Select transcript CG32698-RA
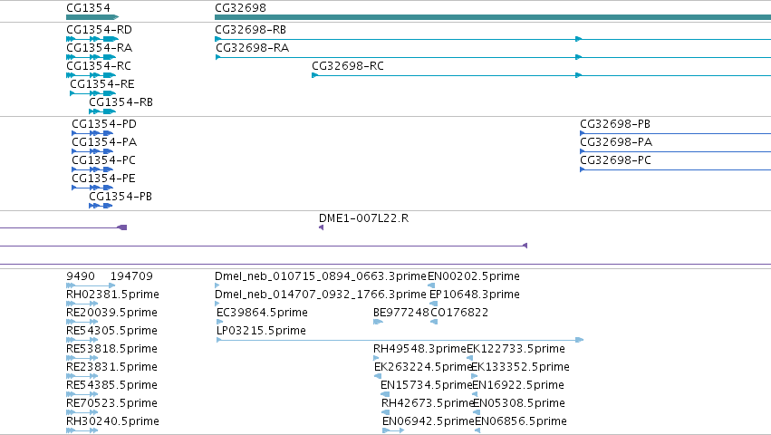This screenshot has width=771, height=435. pos(252,48)
